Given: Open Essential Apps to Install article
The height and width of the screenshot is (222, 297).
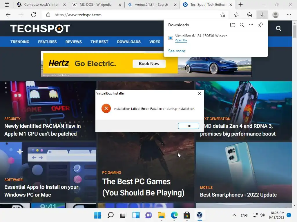Looking at the screenshot, I should (x=41, y=191).
